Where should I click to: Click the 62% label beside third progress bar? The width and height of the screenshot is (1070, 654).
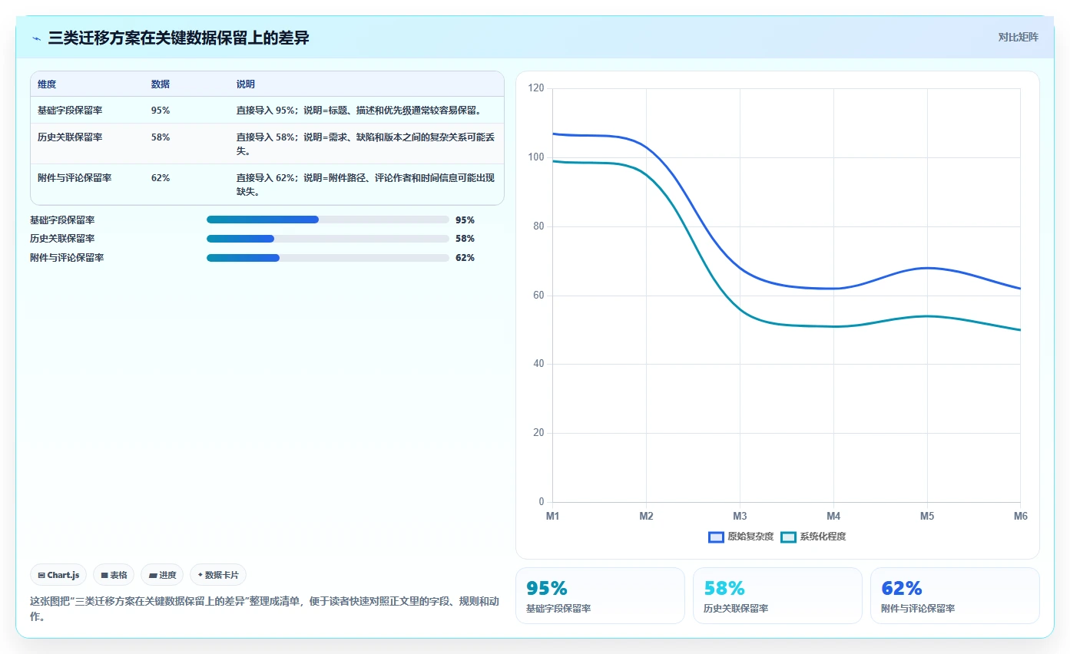pos(465,258)
